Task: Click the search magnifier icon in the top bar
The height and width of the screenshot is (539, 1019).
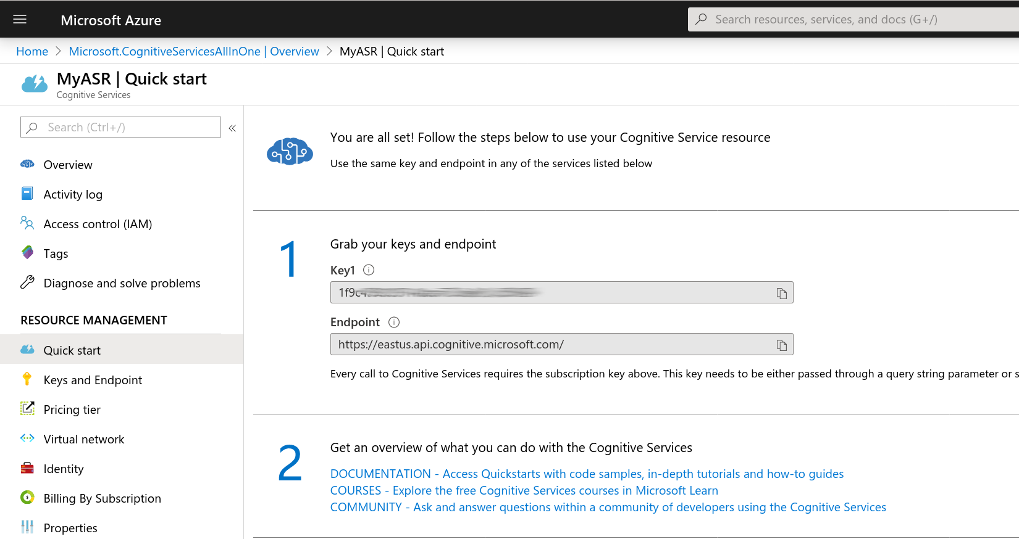Action: [701, 19]
